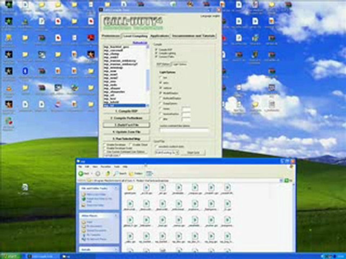Click the 5. Run Selected Map button

pyautogui.click(x=126, y=139)
